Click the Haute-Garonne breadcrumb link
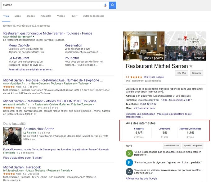The width and height of the screenshot is (211, 182). point(40,83)
